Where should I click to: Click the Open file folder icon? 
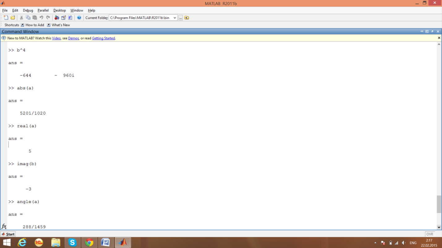(13, 18)
